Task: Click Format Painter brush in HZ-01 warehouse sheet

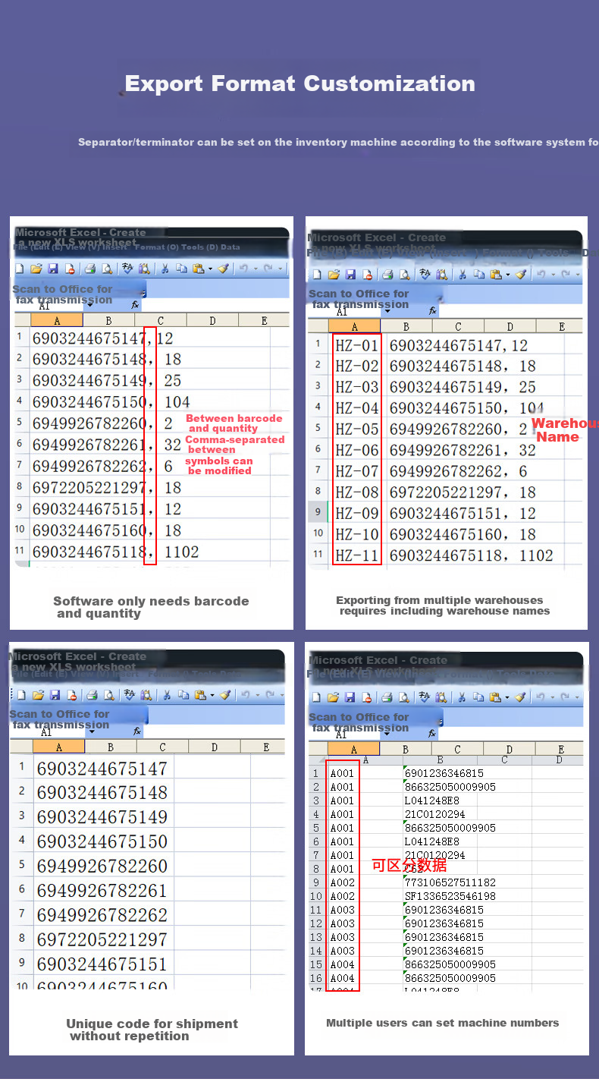Action: click(x=521, y=275)
